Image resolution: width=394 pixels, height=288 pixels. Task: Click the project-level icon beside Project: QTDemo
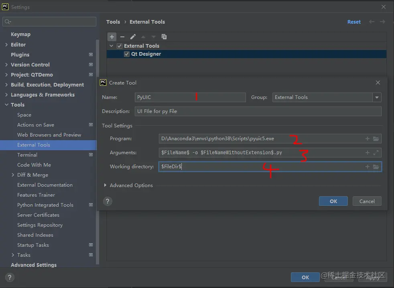click(91, 75)
